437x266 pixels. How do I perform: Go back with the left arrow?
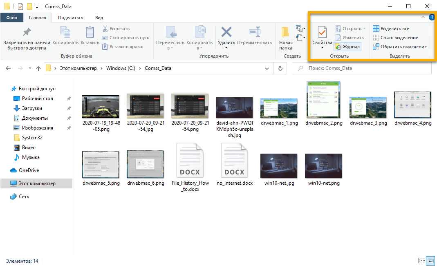pos(8,68)
